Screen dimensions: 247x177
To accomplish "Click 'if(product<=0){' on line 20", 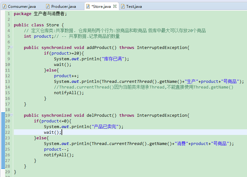I will (53, 121).
